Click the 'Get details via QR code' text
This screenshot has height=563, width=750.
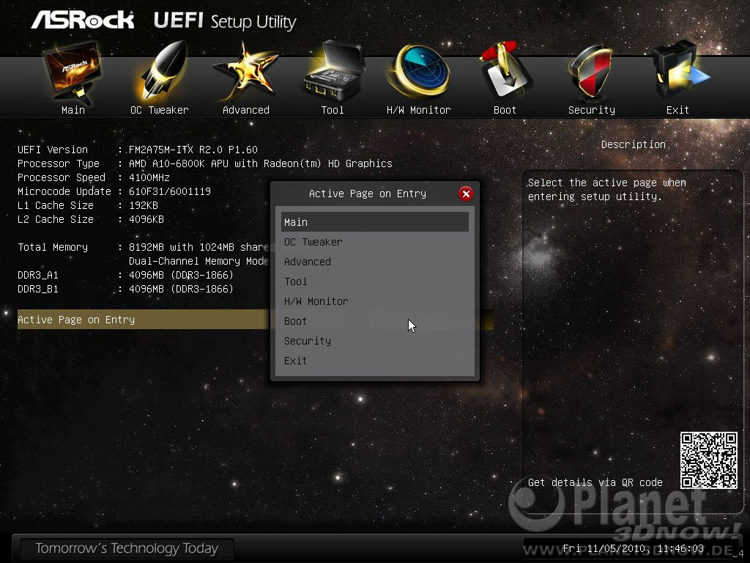click(595, 482)
